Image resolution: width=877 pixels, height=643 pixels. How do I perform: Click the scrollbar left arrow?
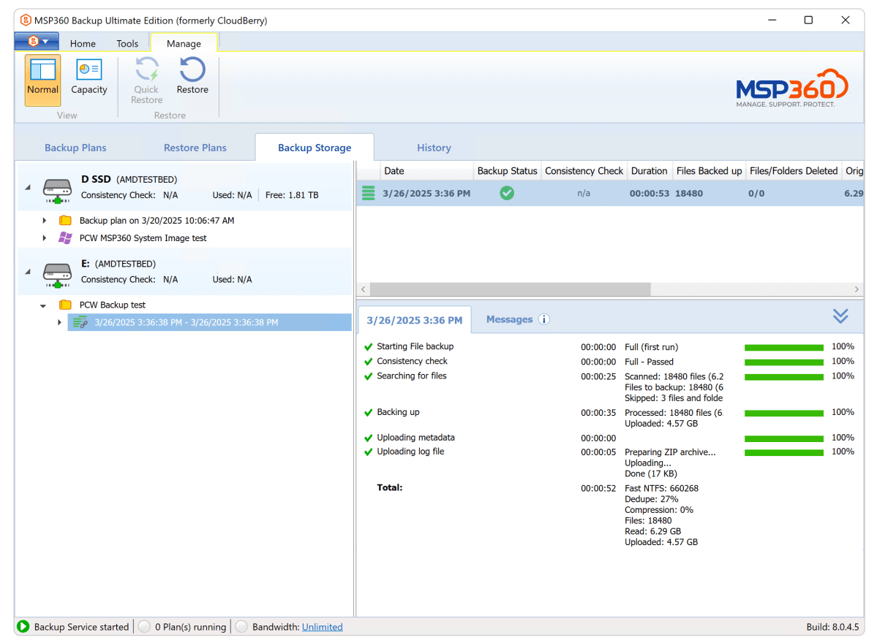(x=364, y=289)
